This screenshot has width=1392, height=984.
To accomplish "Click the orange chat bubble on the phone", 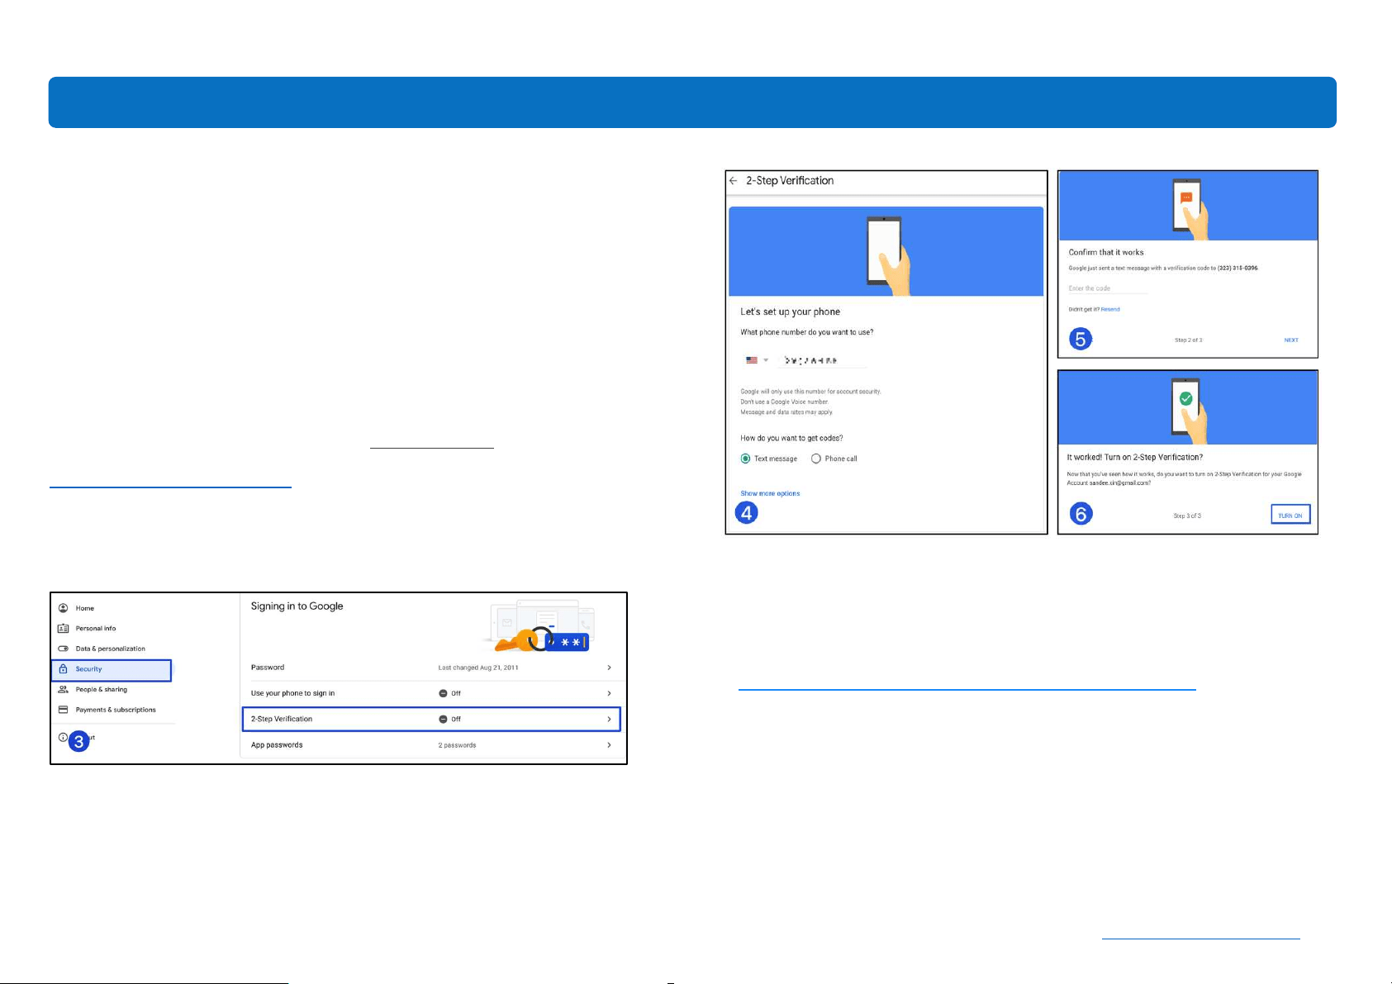I will click(1186, 197).
